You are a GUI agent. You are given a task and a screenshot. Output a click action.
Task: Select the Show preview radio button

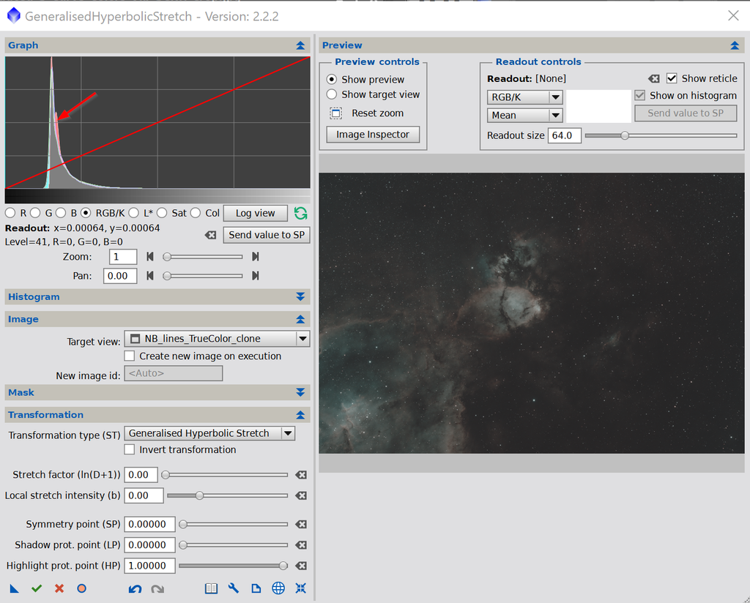pyautogui.click(x=332, y=79)
